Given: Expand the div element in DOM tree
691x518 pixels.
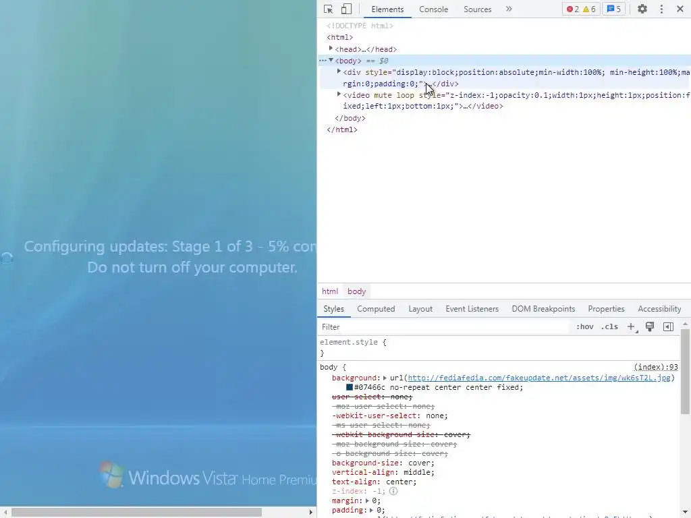Looking at the screenshot, I should pos(339,71).
